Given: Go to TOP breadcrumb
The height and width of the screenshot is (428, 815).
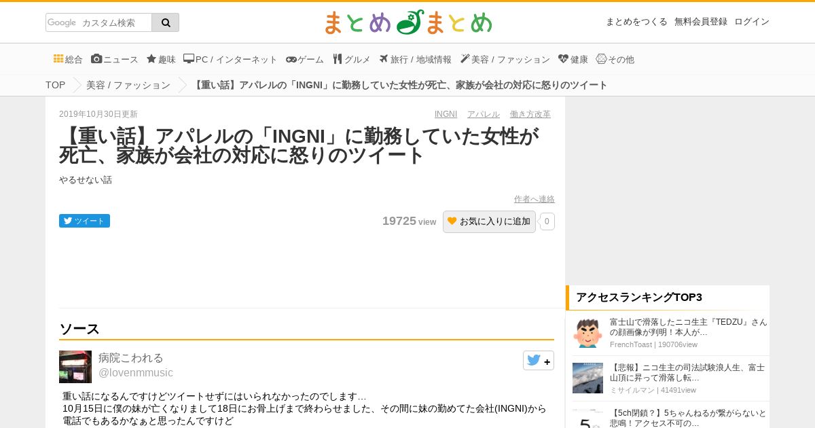Looking at the screenshot, I should [56, 85].
